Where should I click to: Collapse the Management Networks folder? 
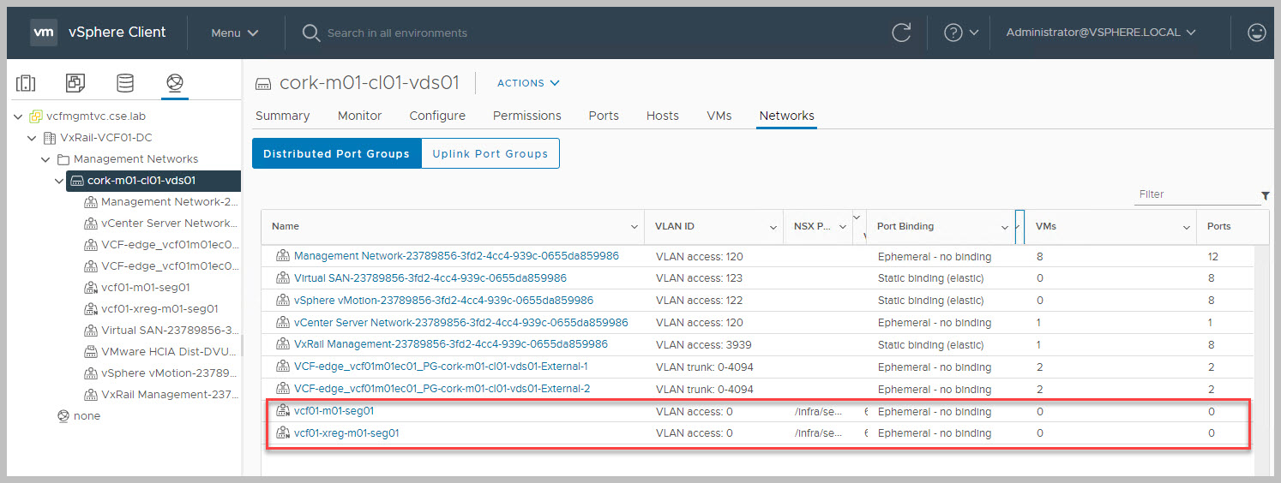(x=46, y=159)
